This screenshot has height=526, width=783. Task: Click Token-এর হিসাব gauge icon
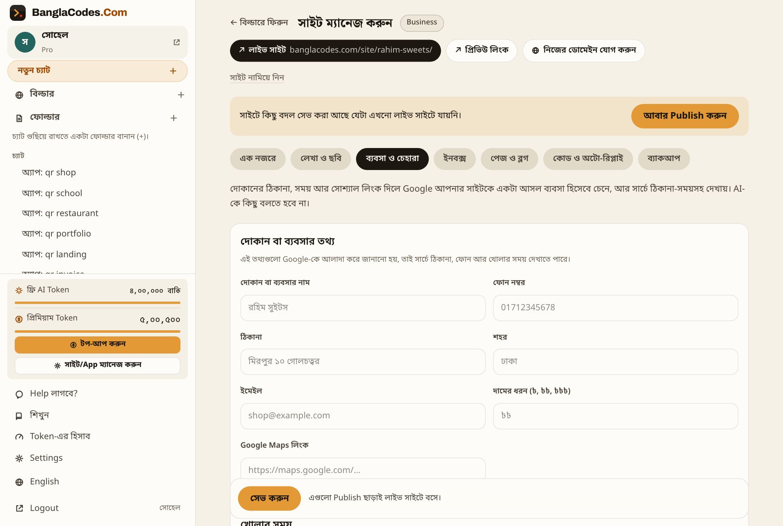click(19, 437)
